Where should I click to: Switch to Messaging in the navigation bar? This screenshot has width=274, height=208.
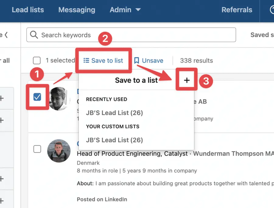[x=76, y=9]
